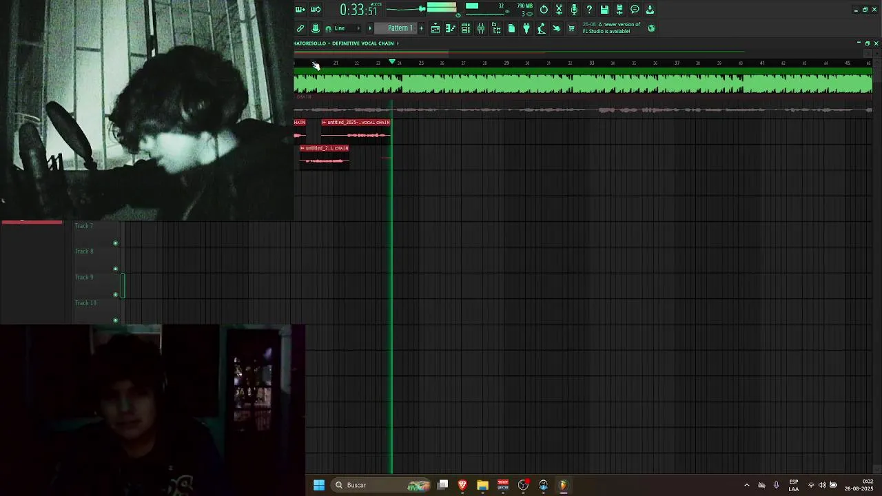Open the audio editor scissors icon
Screen dimensions: 882x496
[x=559, y=10]
